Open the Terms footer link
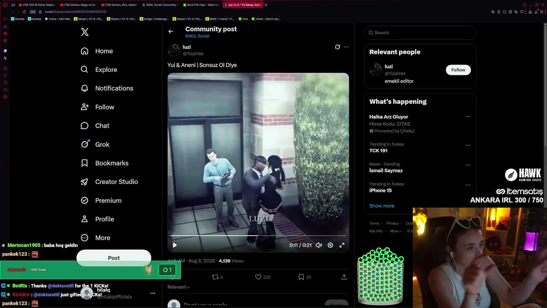This screenshot has height=308, width=547. point(374,223)
